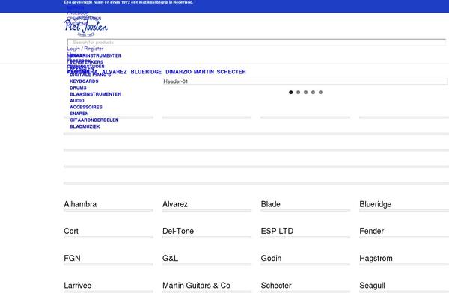
Task: Open the Login / Register link
Action: coord(85,49)
